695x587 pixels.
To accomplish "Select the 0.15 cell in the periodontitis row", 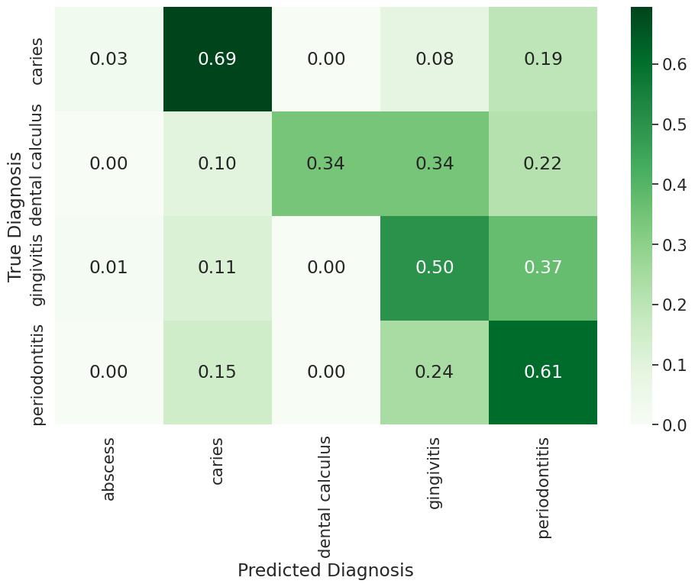I will coord(218,372).
